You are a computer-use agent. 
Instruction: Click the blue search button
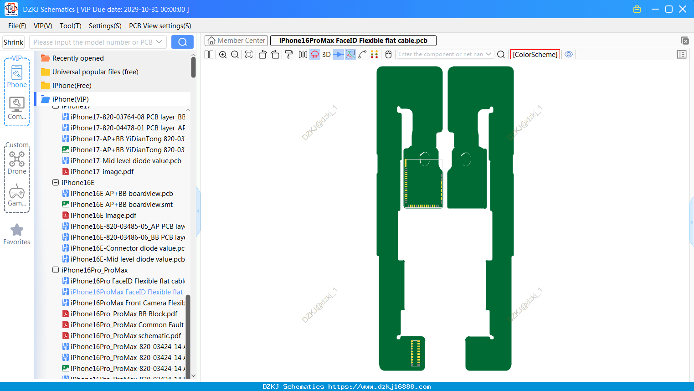click(182, 42)
